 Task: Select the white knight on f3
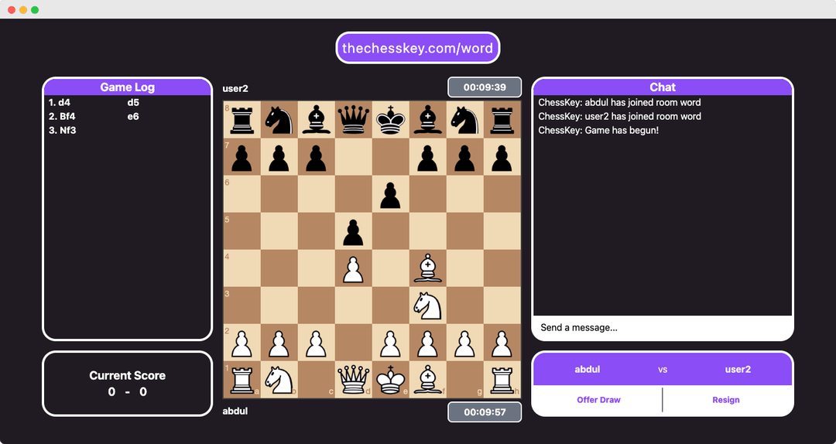[x=428, y=306]
